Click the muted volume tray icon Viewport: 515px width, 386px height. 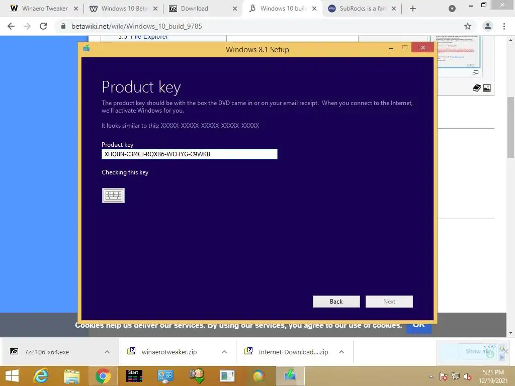[468, 376]
